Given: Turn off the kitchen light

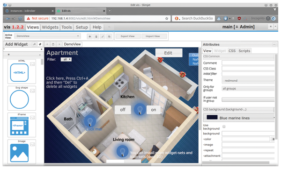Looking at the screenshot, I should [x=123, y=110].
